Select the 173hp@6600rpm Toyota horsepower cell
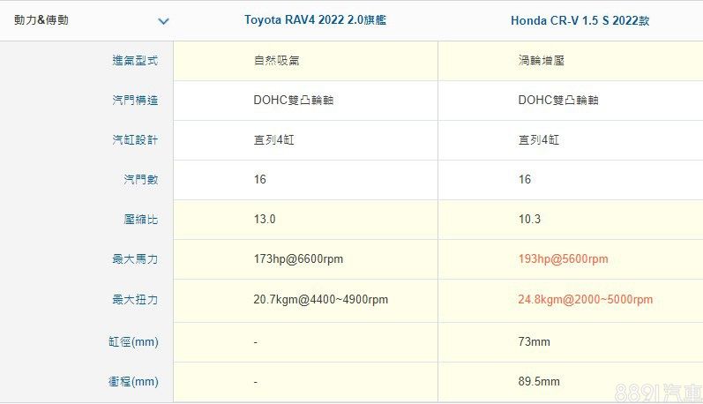Viewport: 703px width, 404px height. point(298,259)
